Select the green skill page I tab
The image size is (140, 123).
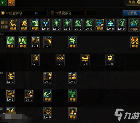point(3,3)
